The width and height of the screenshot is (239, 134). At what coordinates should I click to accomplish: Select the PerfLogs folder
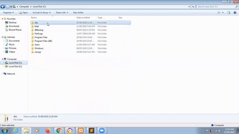coord(38,33)
